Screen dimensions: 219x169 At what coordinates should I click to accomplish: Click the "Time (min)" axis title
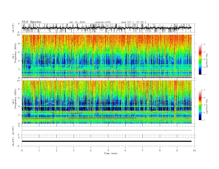[x=111, y=153]
